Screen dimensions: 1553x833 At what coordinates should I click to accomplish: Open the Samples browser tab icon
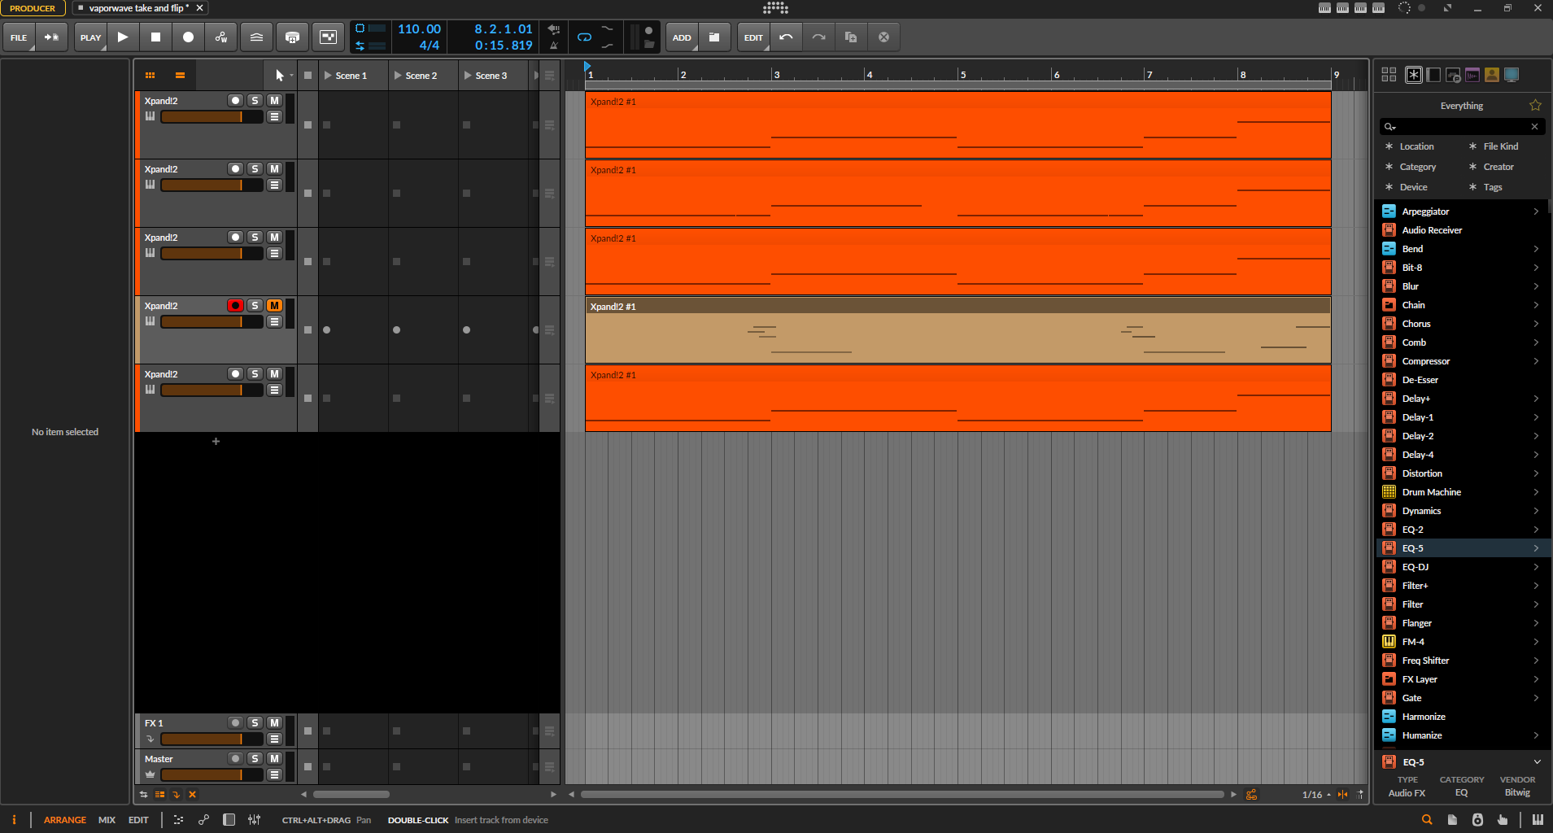1472,75
